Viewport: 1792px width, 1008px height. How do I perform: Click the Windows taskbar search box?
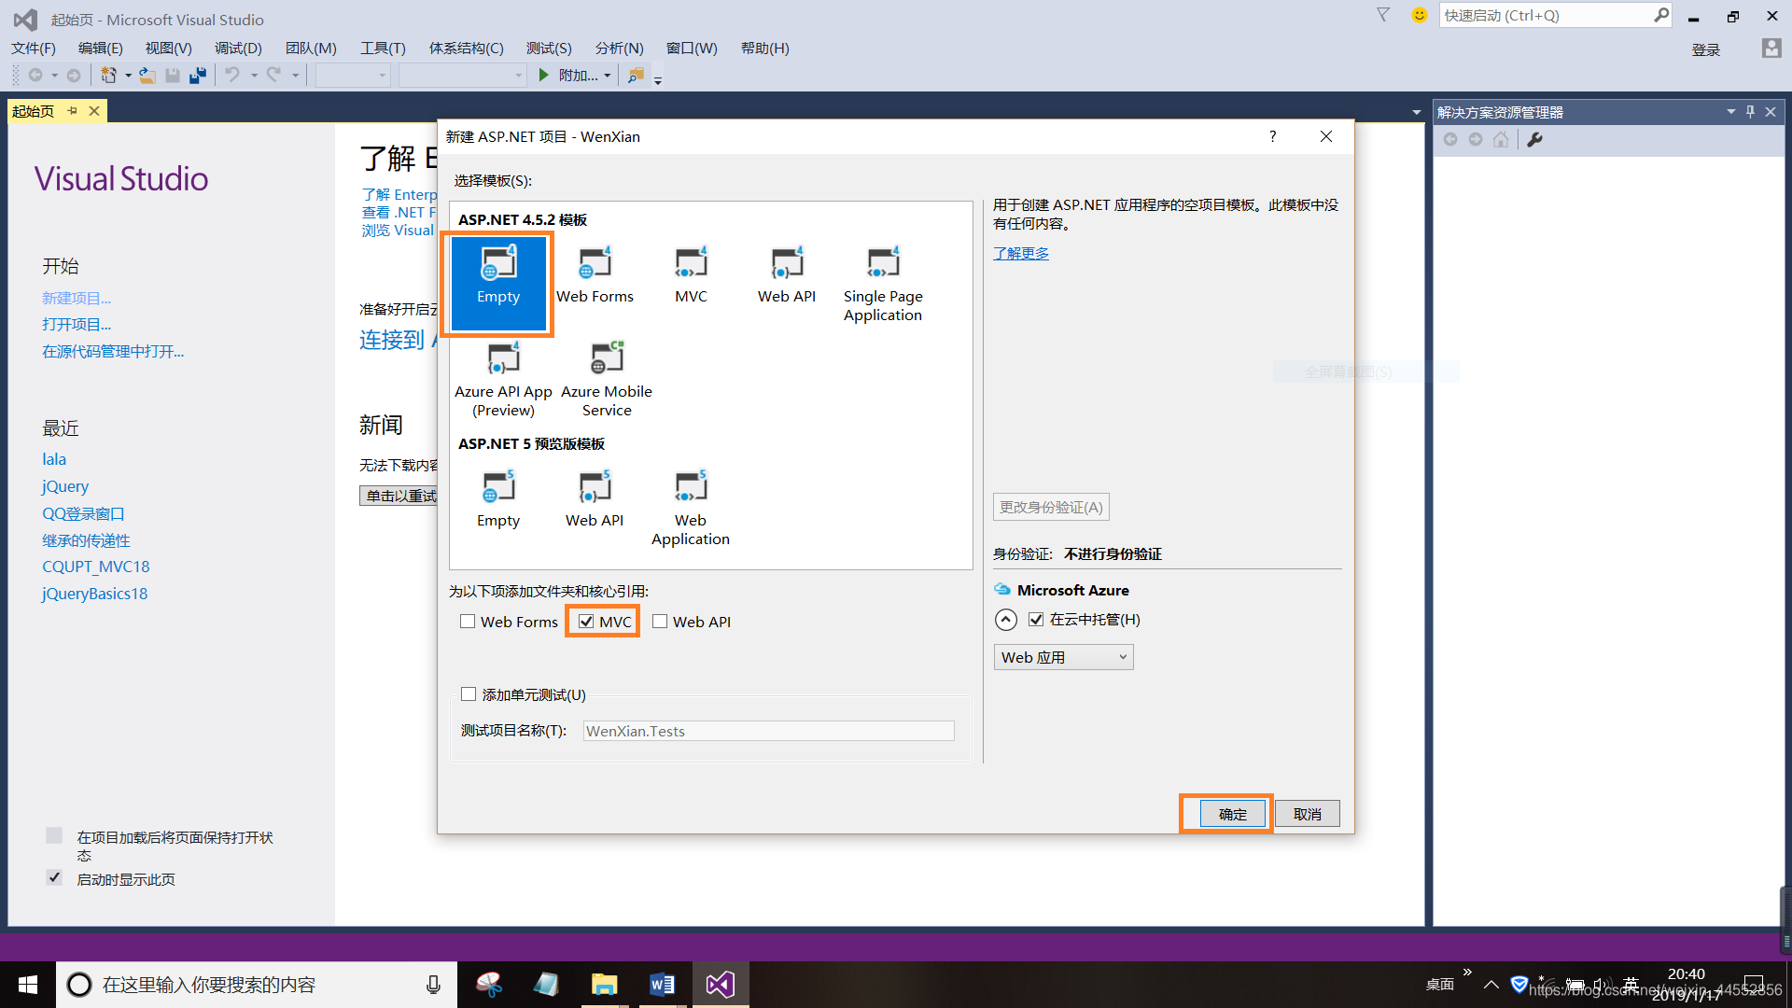[257, 984]
